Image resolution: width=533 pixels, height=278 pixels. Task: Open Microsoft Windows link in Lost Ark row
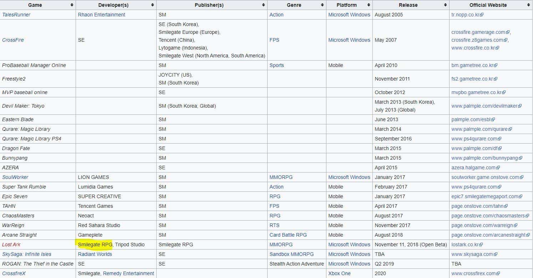(349, 244)
